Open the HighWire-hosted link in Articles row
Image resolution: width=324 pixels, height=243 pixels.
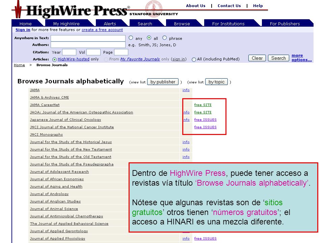pyautogui.click(x=74, y=59)
